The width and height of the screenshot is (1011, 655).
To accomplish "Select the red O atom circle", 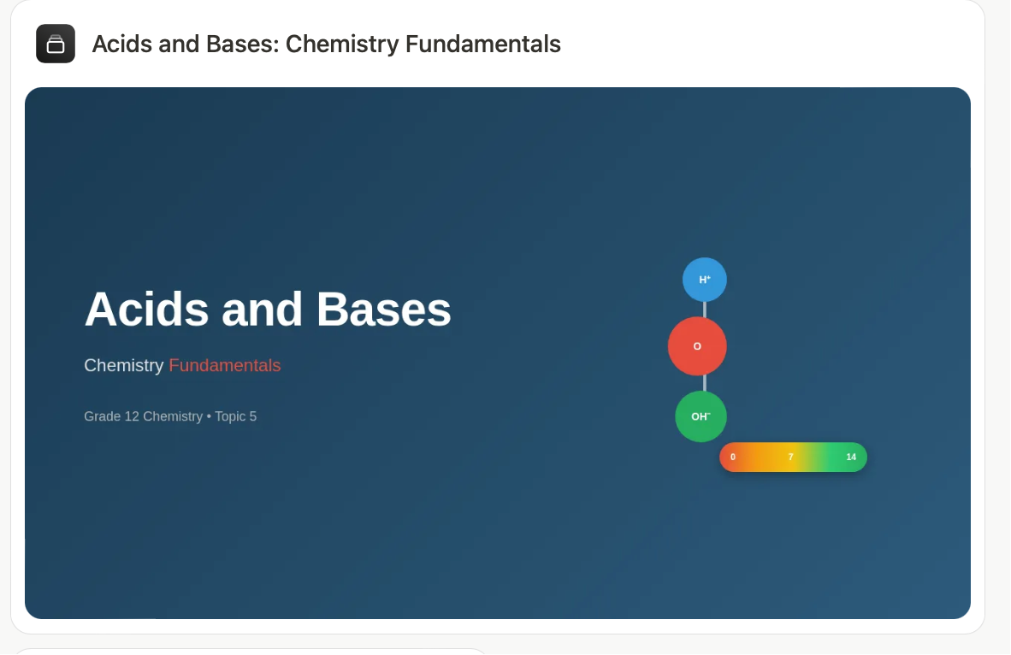I will (697, 346).
